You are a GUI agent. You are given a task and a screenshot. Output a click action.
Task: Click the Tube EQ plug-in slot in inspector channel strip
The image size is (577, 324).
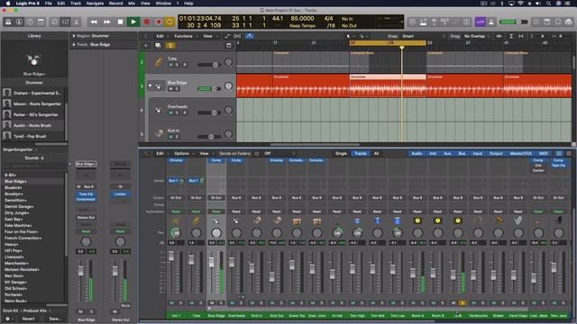(86, 194)
